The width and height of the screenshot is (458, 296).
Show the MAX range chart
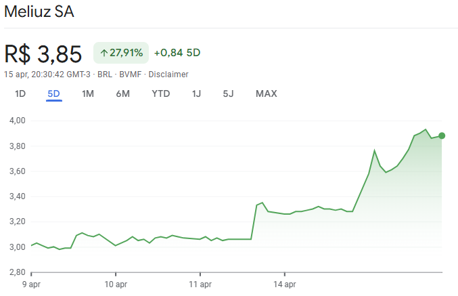pos(267,93)
